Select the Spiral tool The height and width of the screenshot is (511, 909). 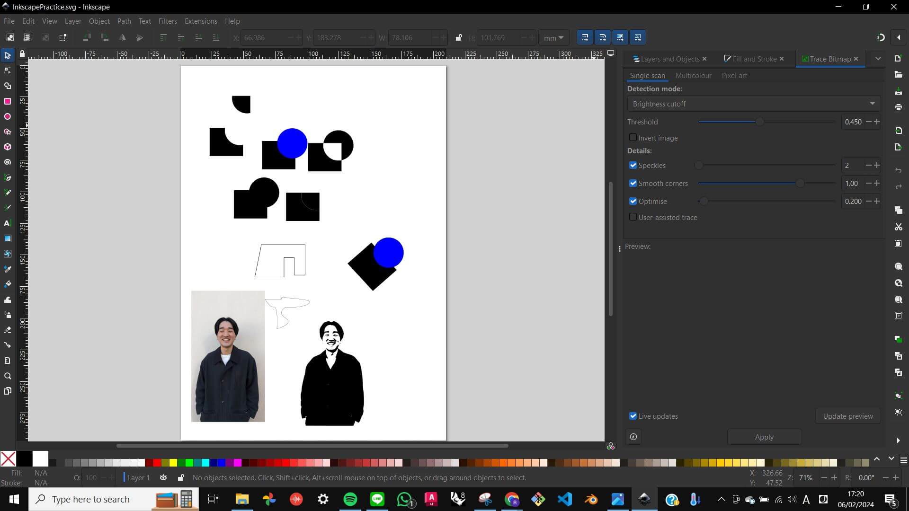(x=8, y=162)
